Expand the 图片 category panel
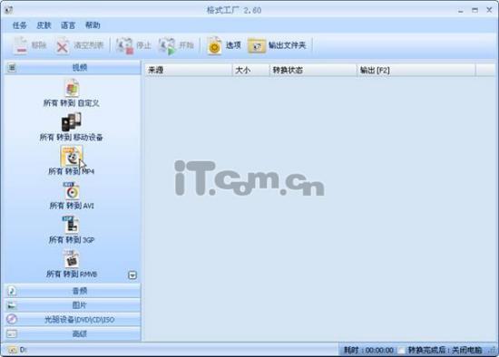The image size is (499, 357). coord(73,305)
